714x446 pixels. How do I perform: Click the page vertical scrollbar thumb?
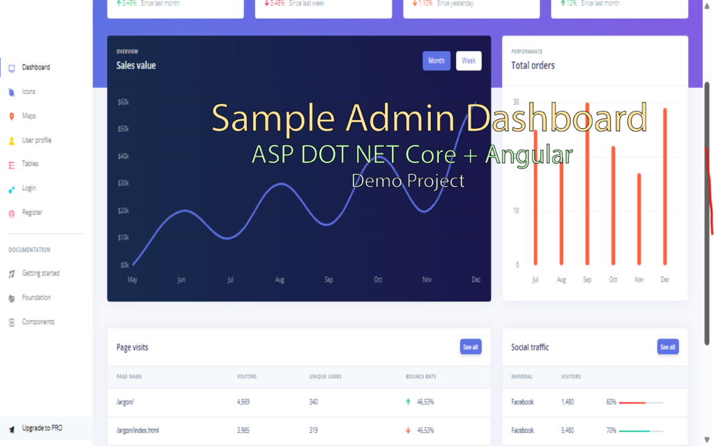click(707, 213)
